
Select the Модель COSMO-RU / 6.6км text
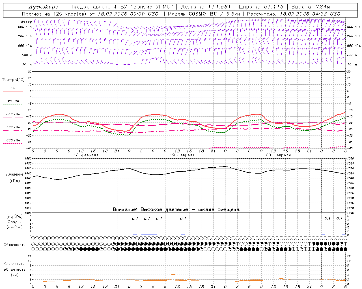204,14
